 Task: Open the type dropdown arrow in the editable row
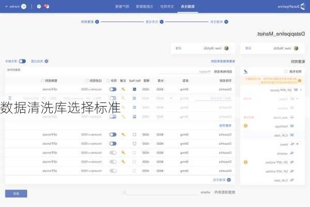[x=171, y=98]
